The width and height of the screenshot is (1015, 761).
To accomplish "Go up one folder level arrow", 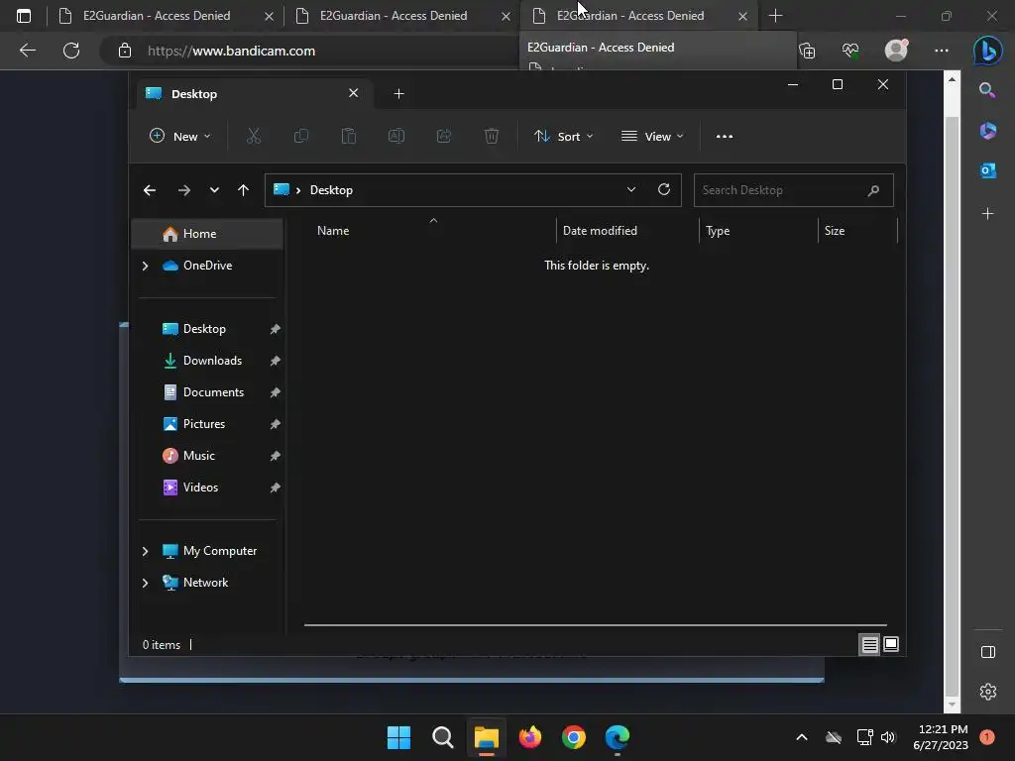I will (x=244, y=190).
